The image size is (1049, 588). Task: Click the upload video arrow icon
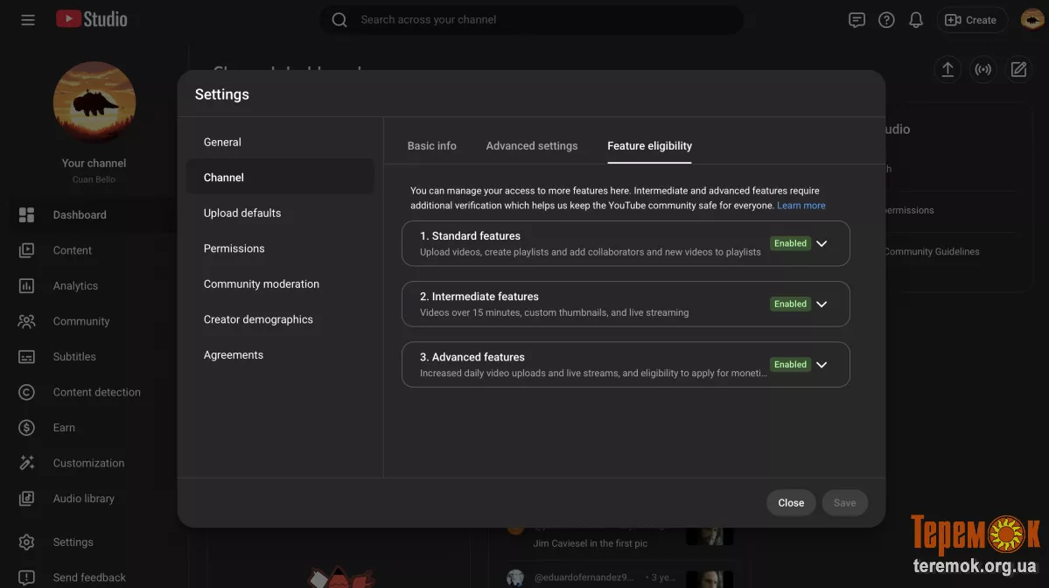[948, 70]
